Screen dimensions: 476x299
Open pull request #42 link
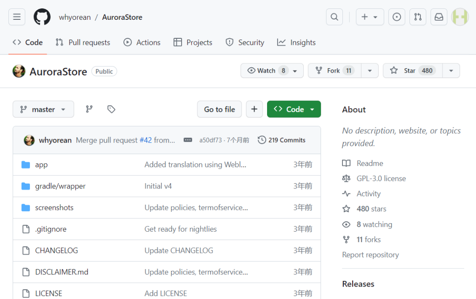[145, 140]
